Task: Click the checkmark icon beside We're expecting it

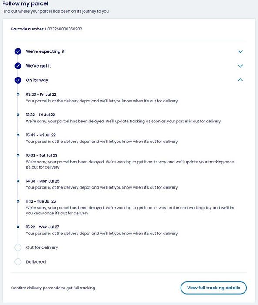Action: coord(18,51)
